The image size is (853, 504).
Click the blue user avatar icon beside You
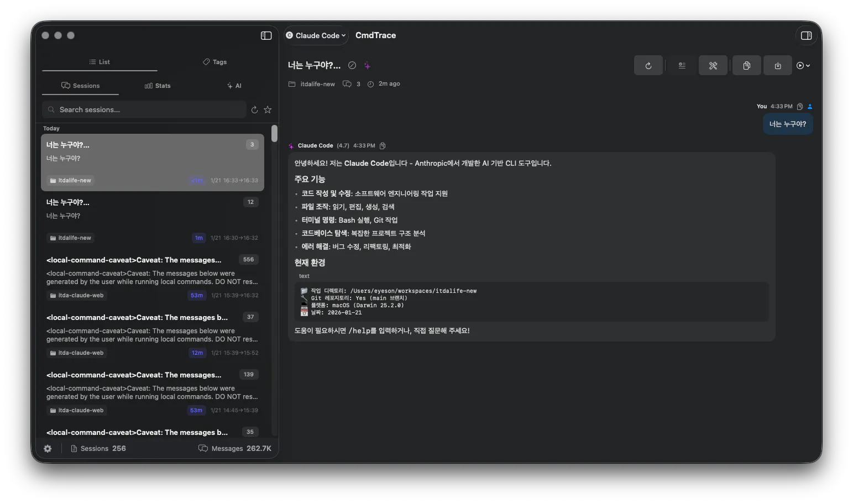(x=810, y=107)
